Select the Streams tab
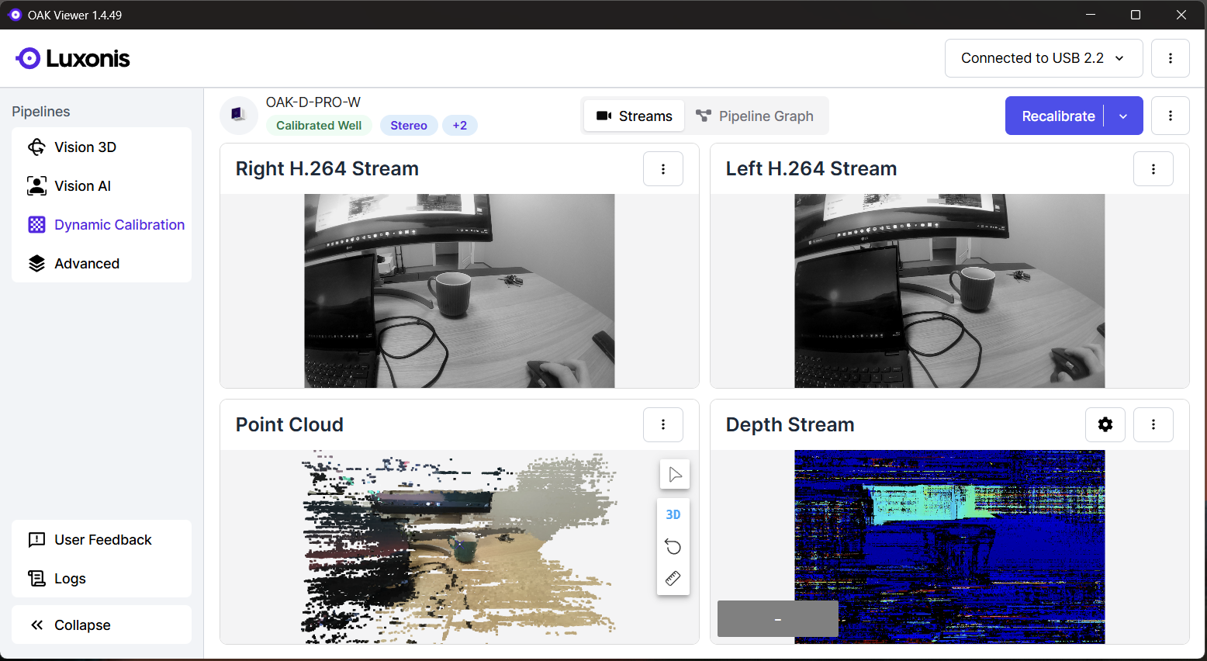The width and height of the screenshot is (1207, 661). click(x=634, y=116)
